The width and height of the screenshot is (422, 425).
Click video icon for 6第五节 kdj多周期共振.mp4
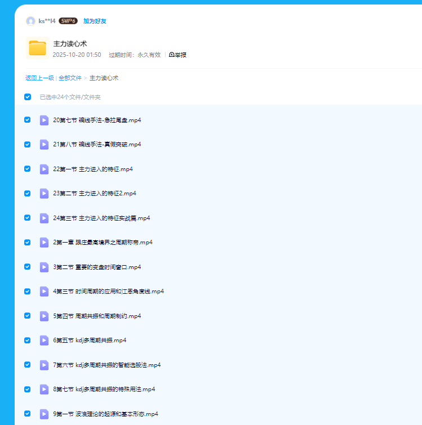pos(44,340)
